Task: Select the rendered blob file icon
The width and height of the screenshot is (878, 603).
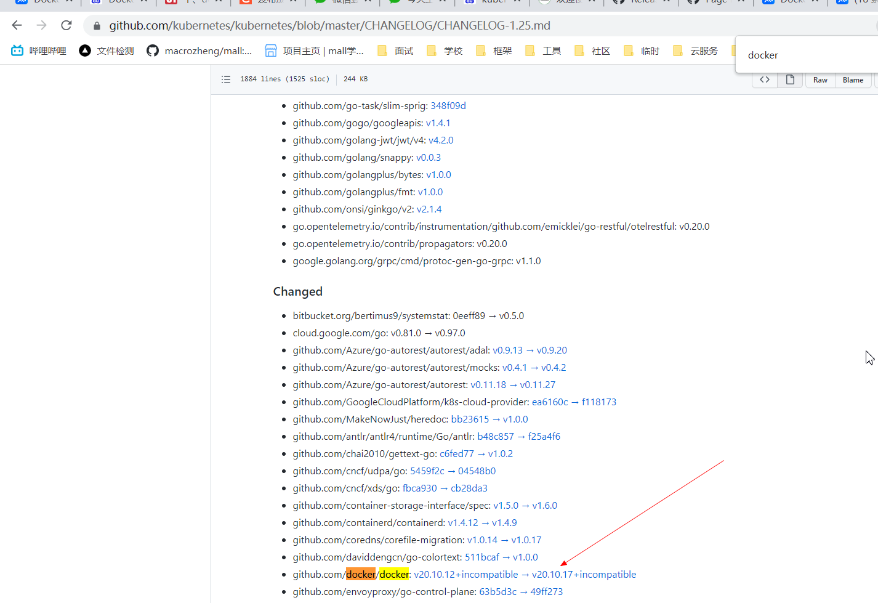Action: [x=790, y=79]
